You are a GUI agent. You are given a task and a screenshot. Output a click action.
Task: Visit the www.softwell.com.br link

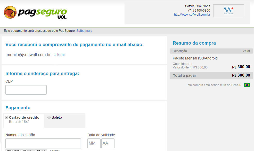pyautogui.click(x=192, y=15)
